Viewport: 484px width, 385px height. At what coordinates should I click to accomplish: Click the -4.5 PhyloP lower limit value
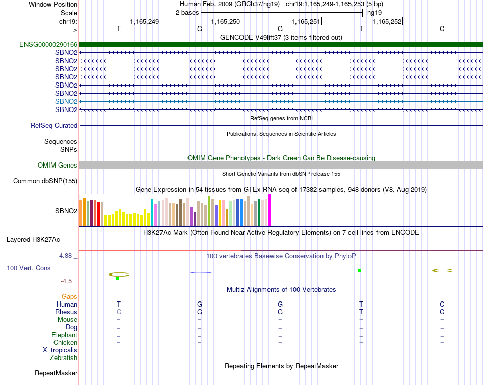click(x=66, y=281)
